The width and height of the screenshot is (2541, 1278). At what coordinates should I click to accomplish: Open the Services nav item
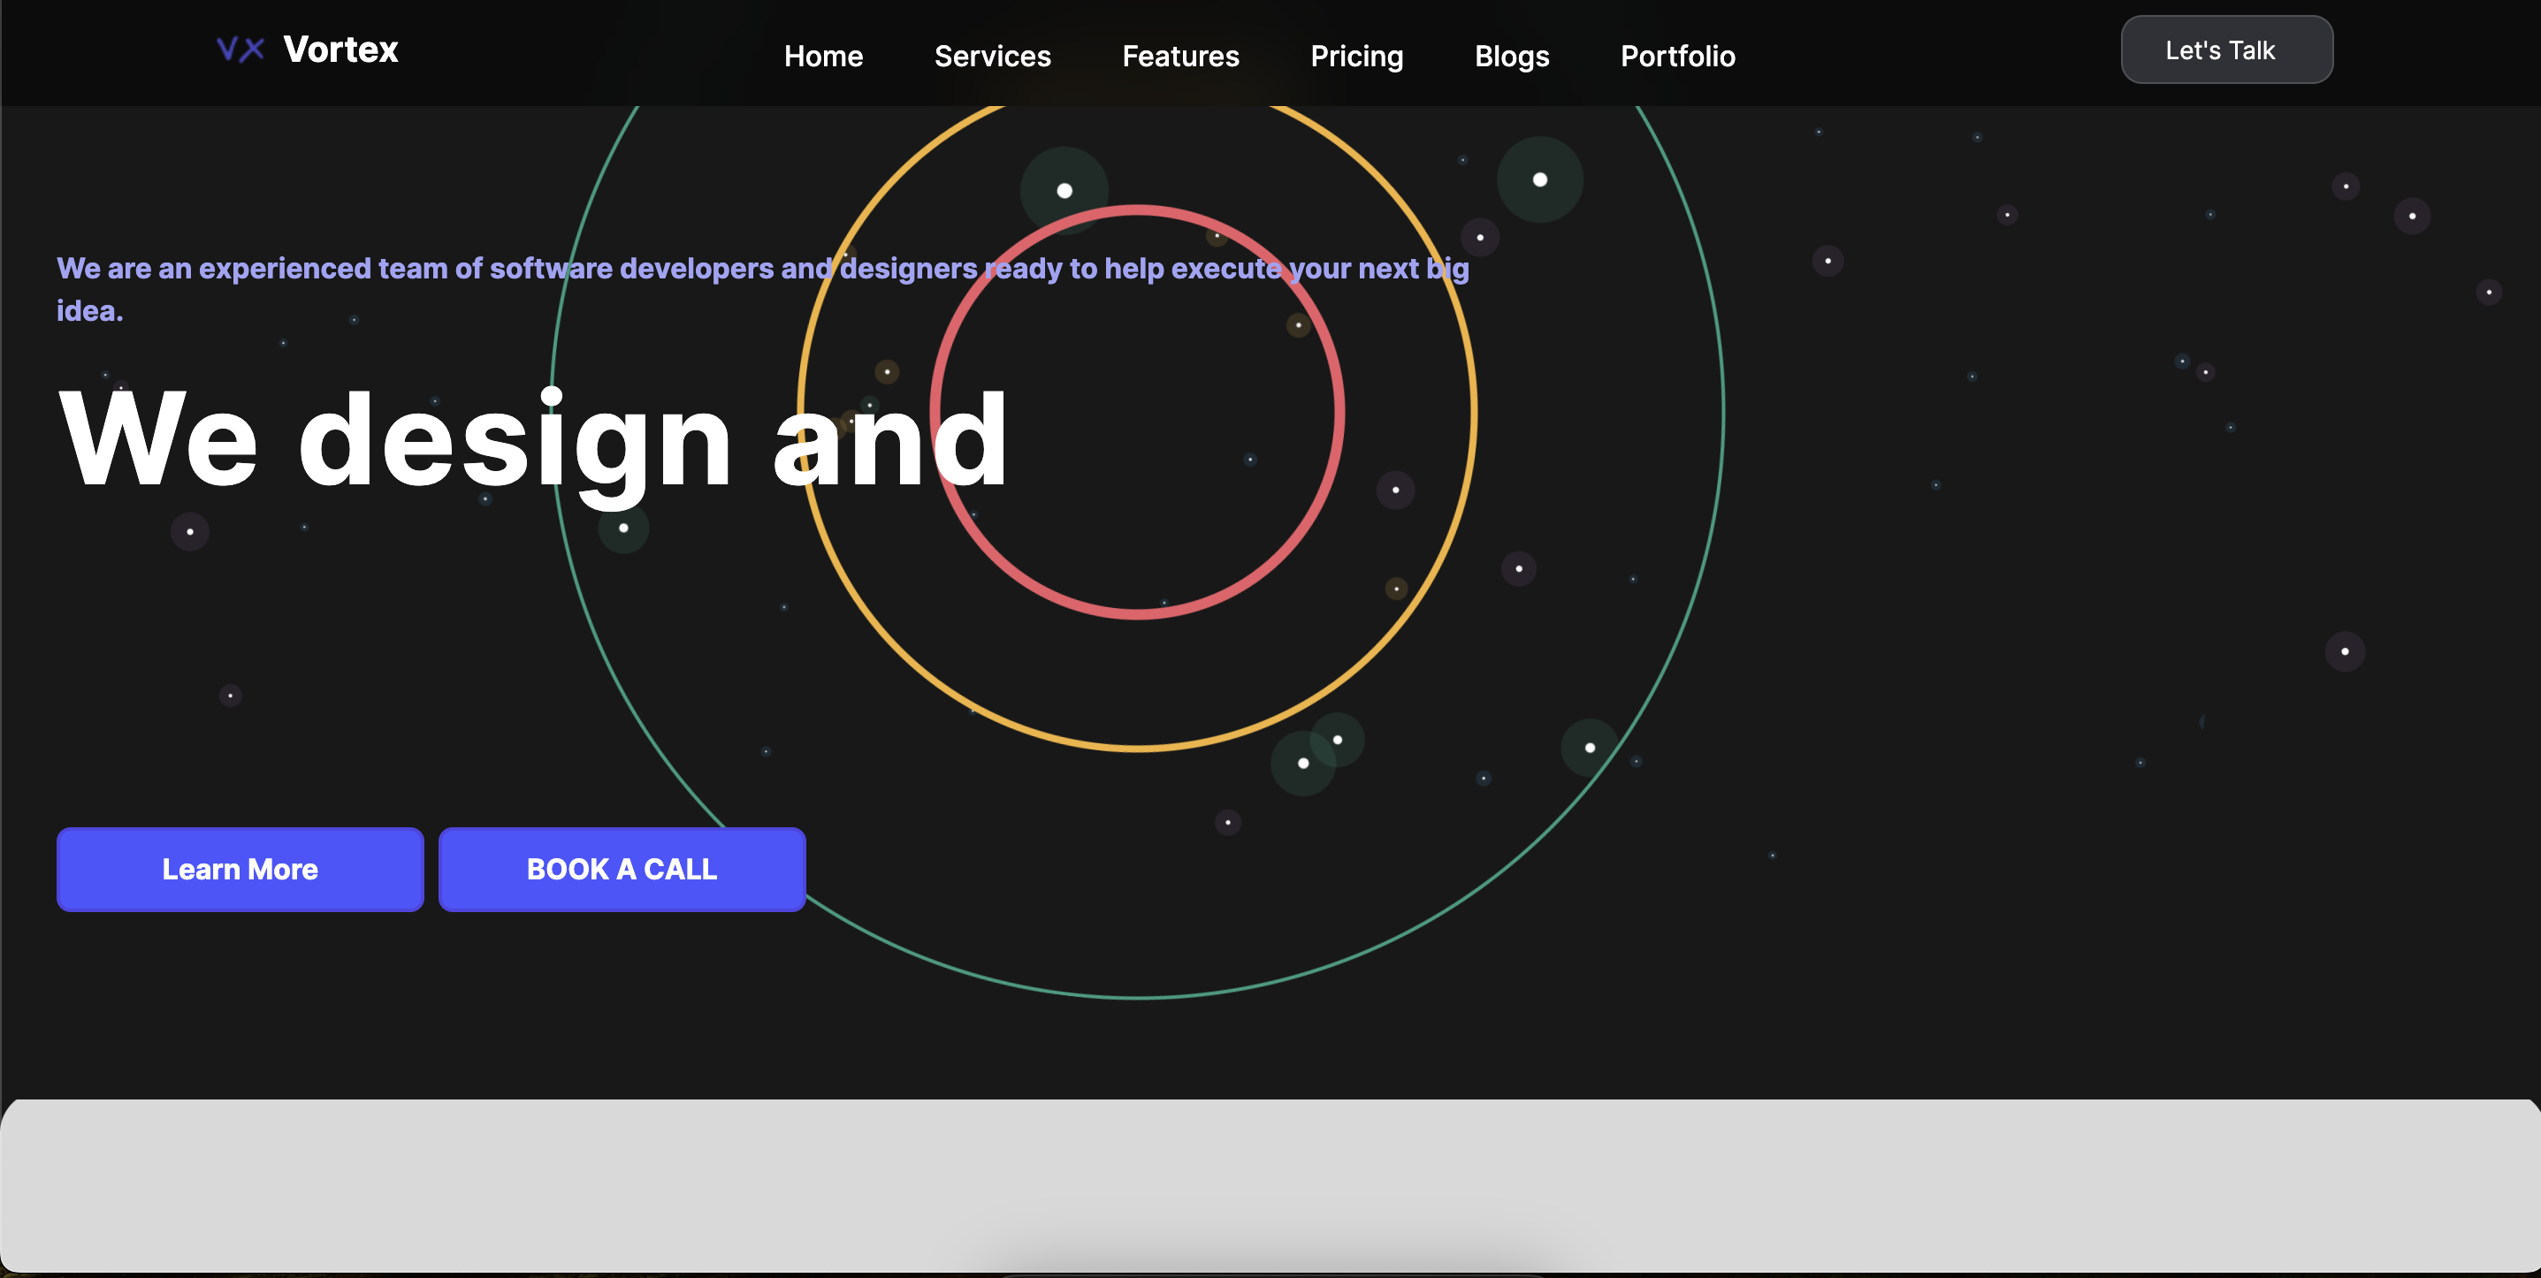(992, 57)
